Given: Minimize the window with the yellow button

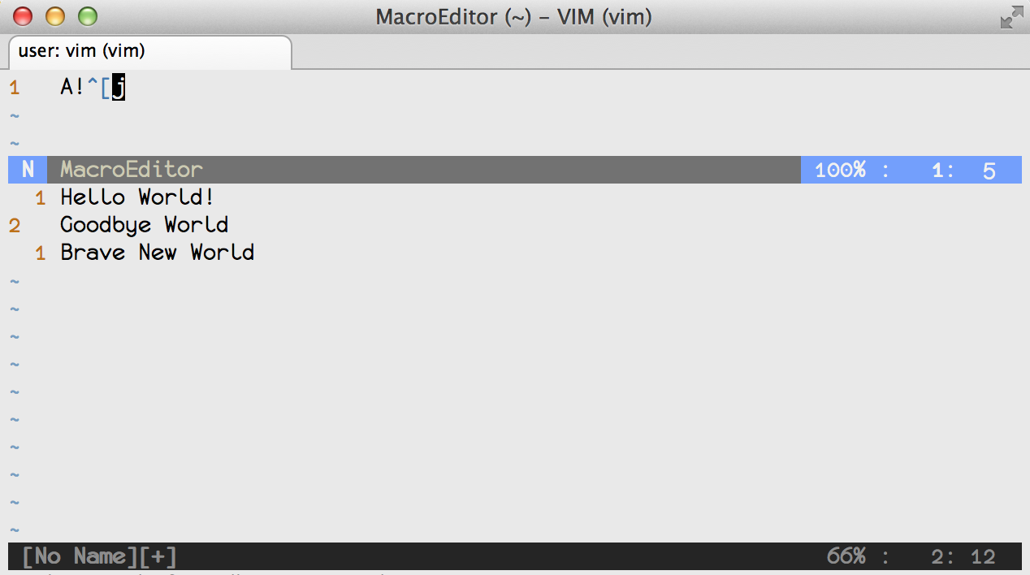Looking at the screenshot, I should 54,16.
